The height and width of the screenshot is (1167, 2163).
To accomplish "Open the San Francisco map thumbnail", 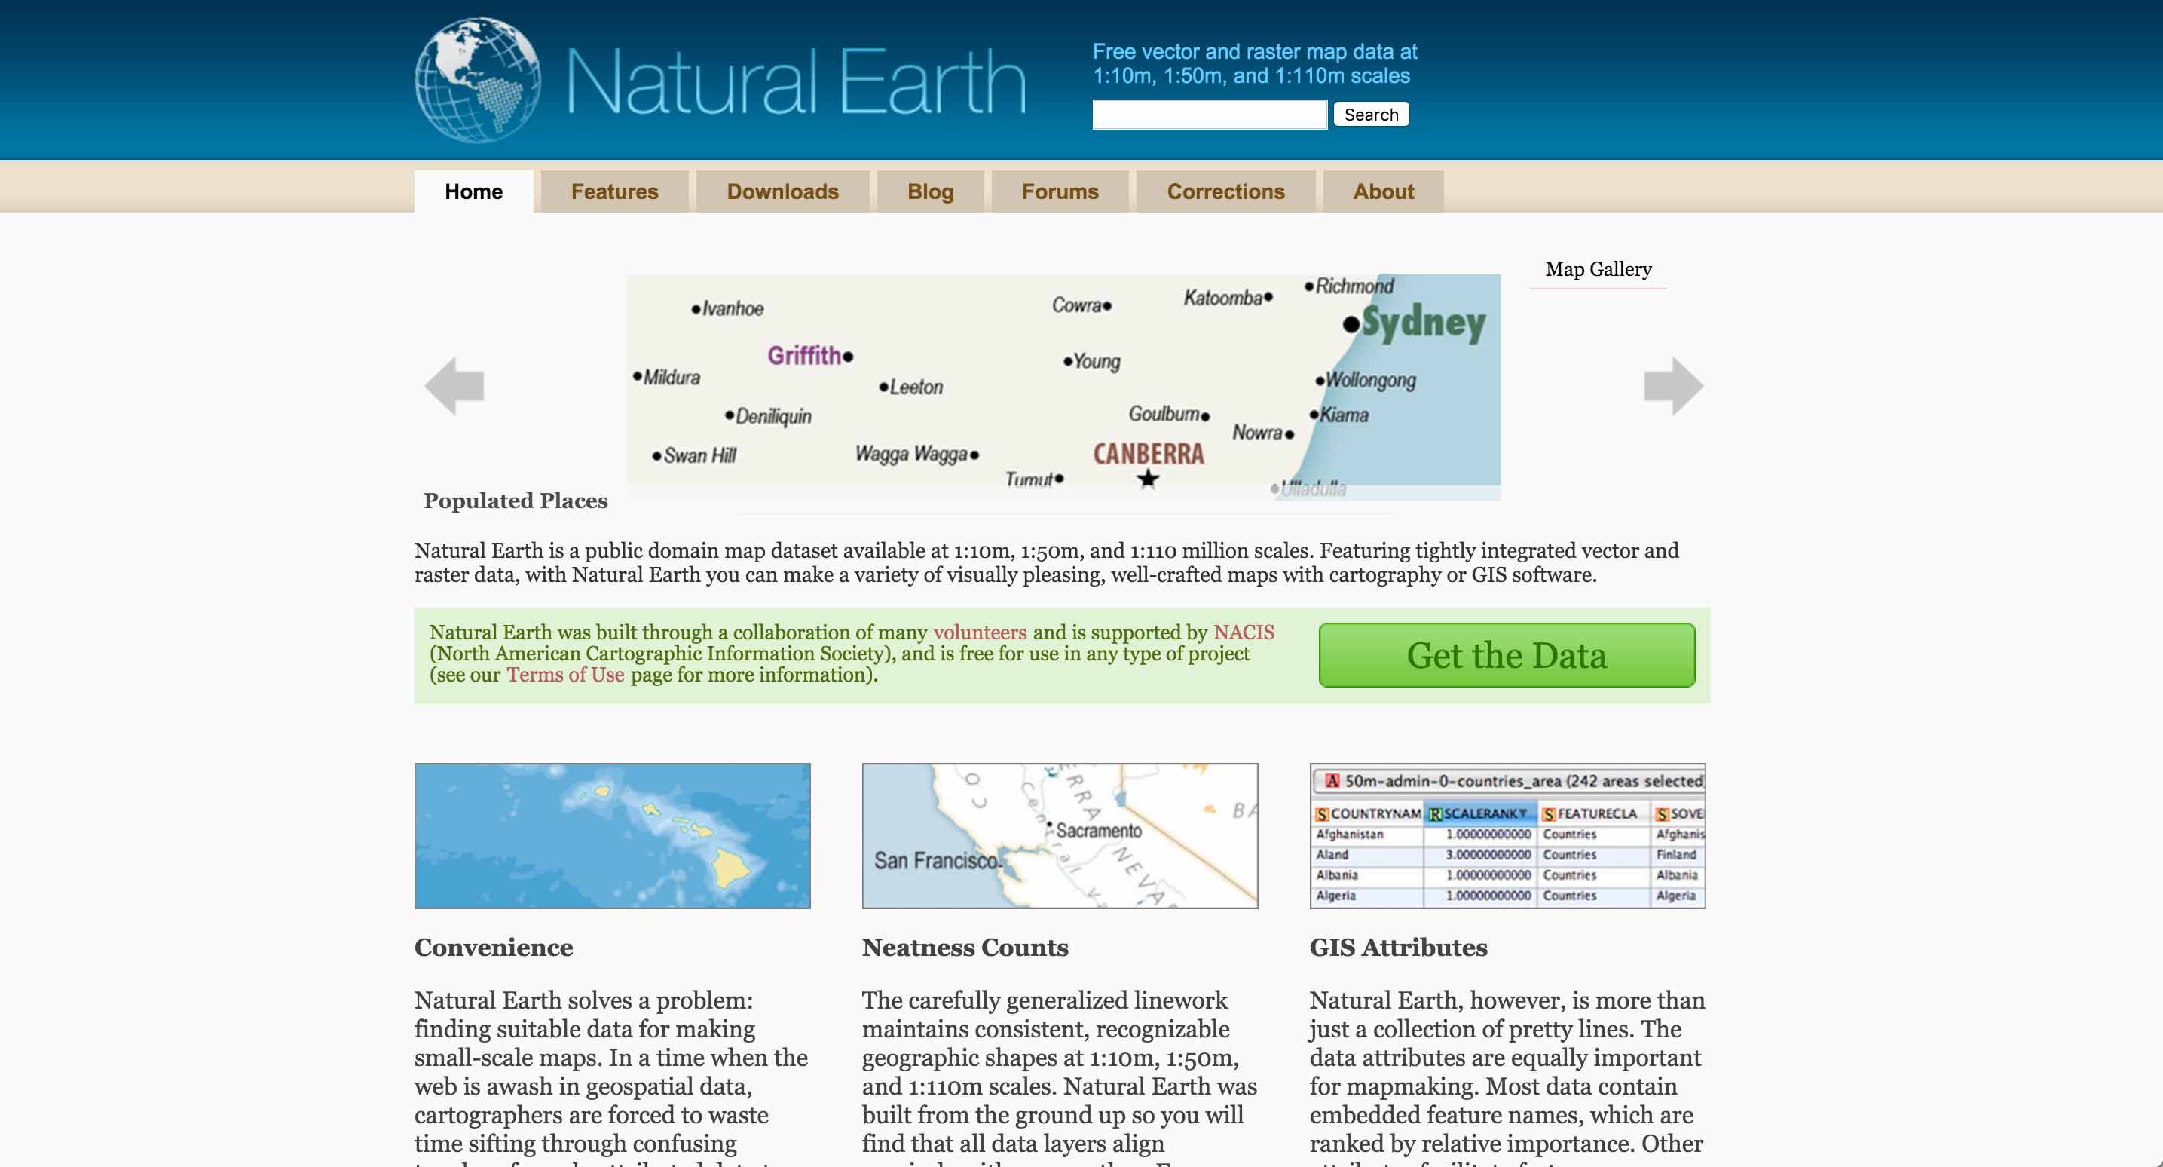I will click(1060, 836).
